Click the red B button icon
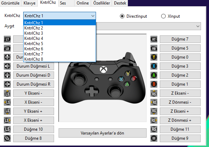 154,84
